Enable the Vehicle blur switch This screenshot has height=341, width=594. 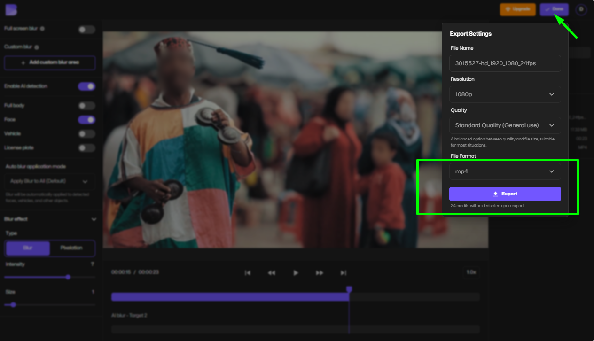(86, 134)
